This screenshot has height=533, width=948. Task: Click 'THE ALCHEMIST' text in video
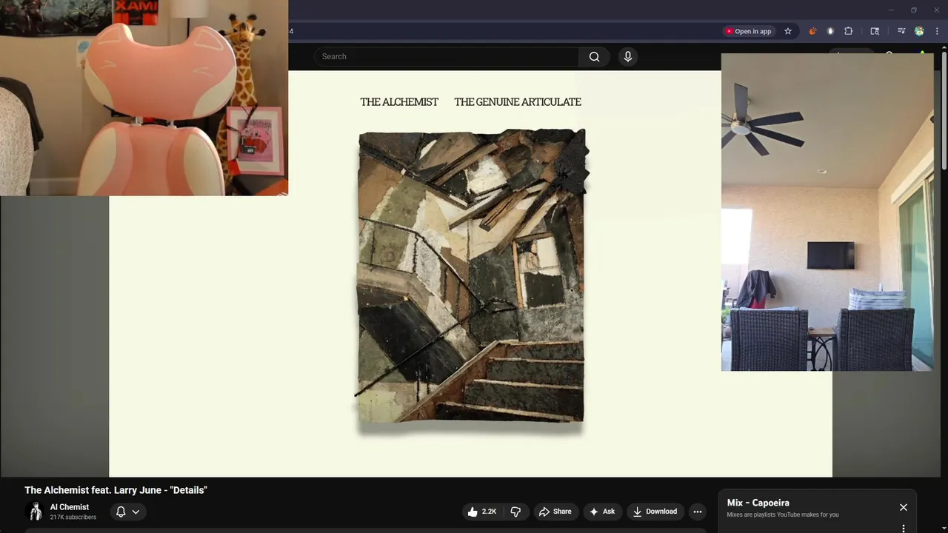(399, 102)
